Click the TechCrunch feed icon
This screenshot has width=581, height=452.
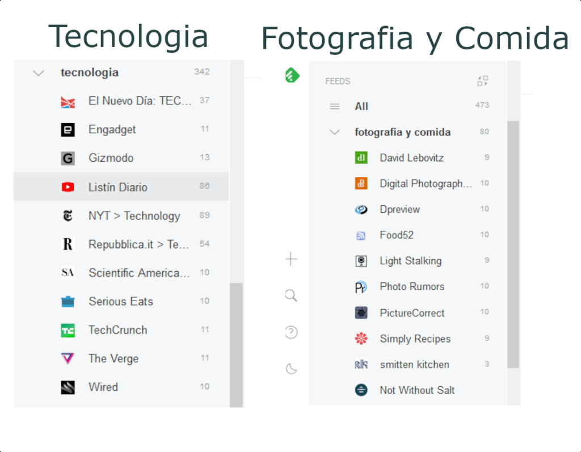pos(68,331)
